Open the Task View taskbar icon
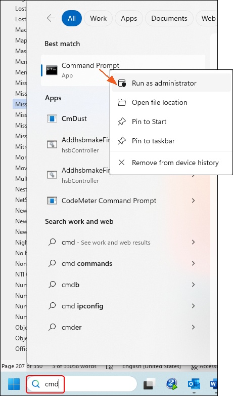This screenshot has height=396, width=233. pyautogui.click(x=149, y=384)
